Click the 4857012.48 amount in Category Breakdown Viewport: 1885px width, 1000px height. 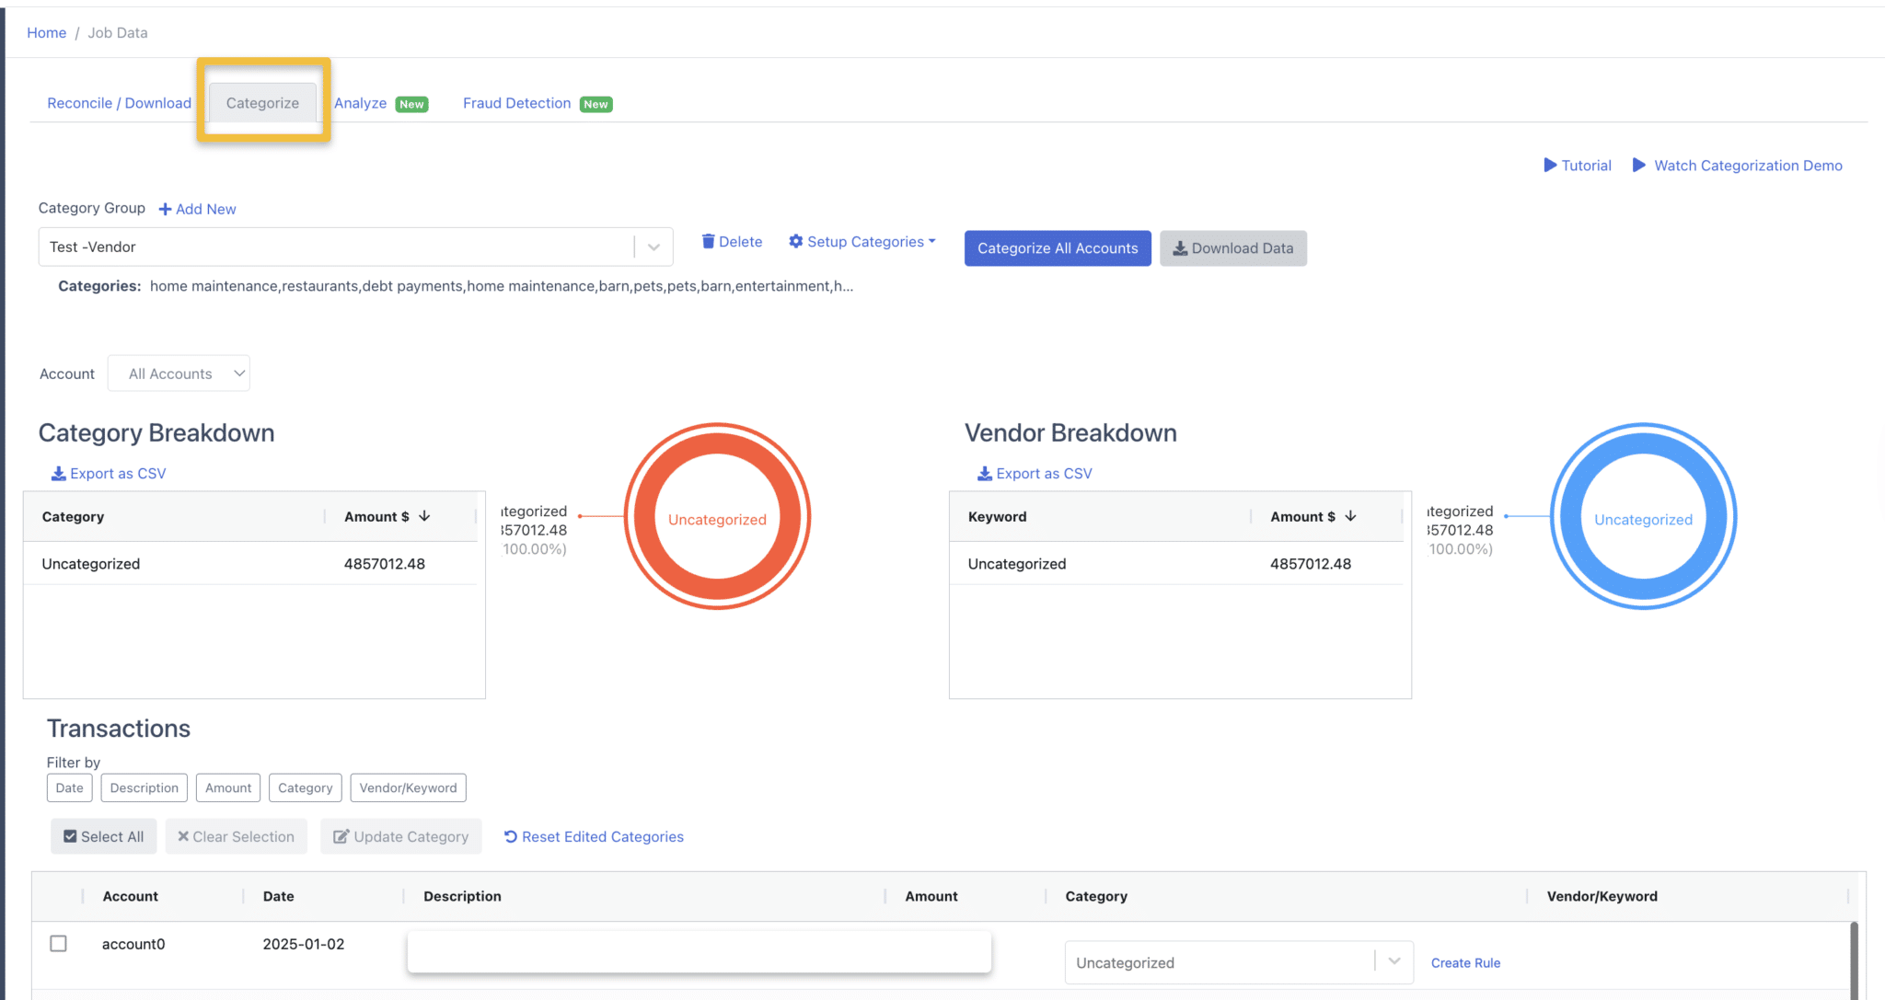[385, 564]
